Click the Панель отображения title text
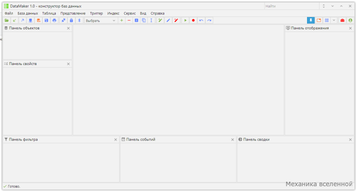This screenshot has height=192, width=357. pos(310,28)
